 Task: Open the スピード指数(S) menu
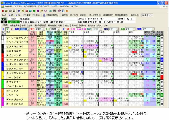coord(30,6)
